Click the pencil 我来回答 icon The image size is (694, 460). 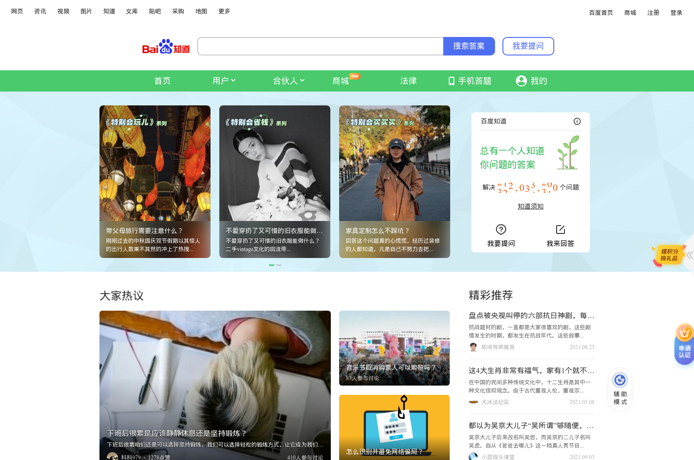pos(560,230)
